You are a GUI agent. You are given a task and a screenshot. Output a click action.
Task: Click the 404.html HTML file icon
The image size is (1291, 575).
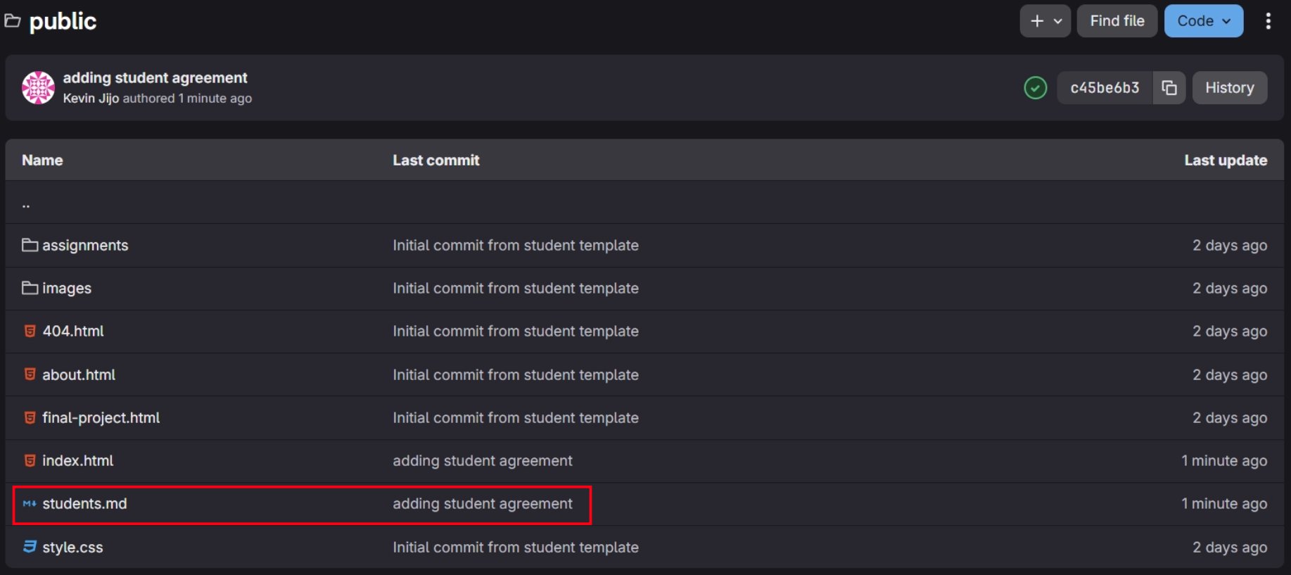(30, 331)
